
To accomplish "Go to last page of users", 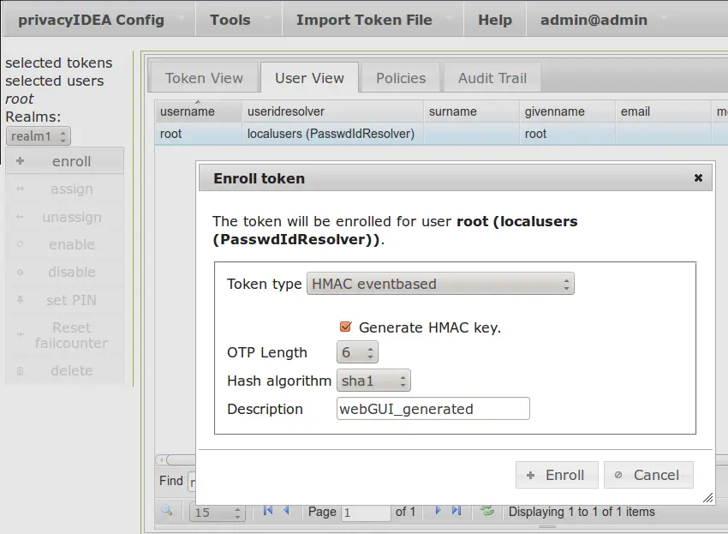I will point(456,511).
